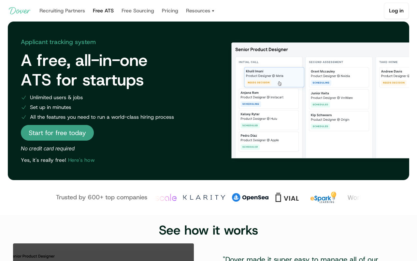The image size is (417, 261).
Task: Click the 'Applicant tracking system' heading text
Action: pyautogui.click(x=58, y=42)
